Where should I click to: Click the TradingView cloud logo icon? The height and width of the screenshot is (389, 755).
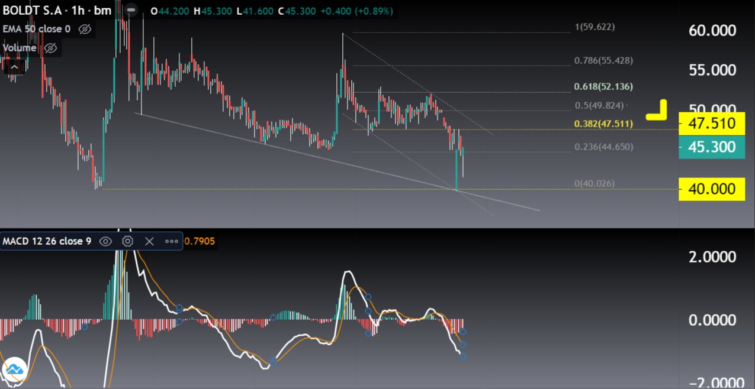pyautogui.click(x=14, y=371)
